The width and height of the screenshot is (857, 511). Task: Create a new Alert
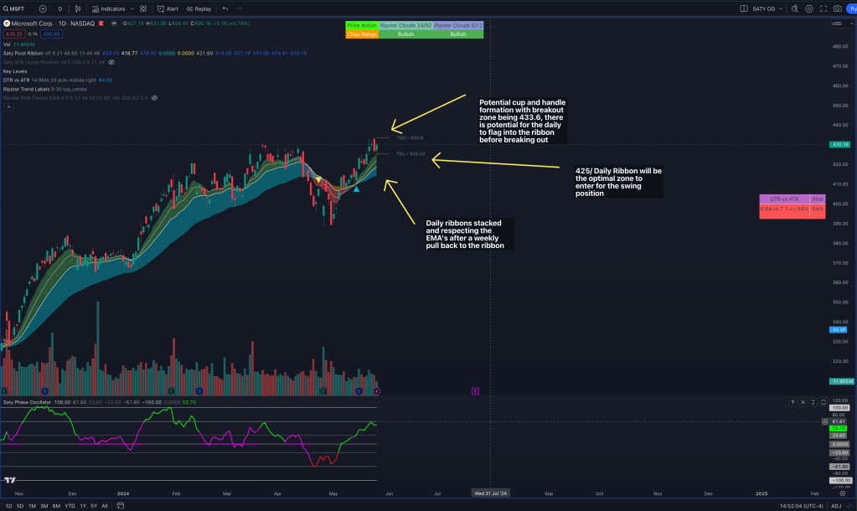pos(168,8)
